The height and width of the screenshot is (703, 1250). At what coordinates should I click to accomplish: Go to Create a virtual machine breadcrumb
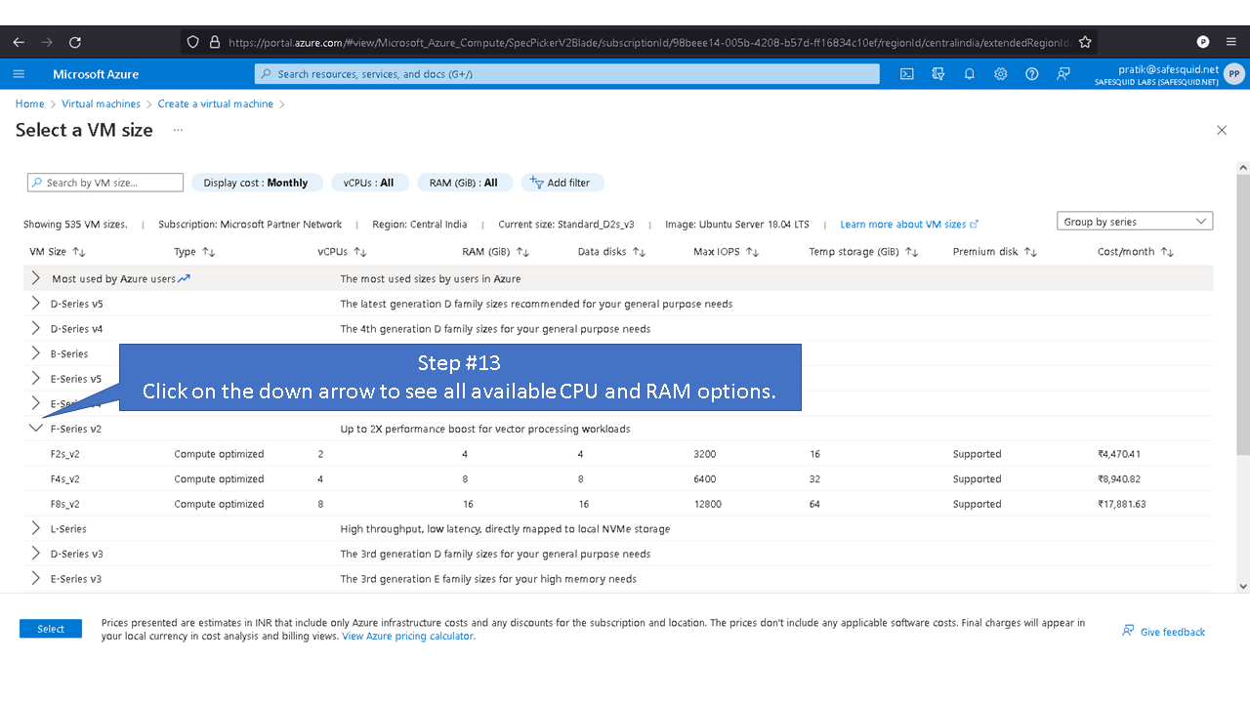coord(216,103)
